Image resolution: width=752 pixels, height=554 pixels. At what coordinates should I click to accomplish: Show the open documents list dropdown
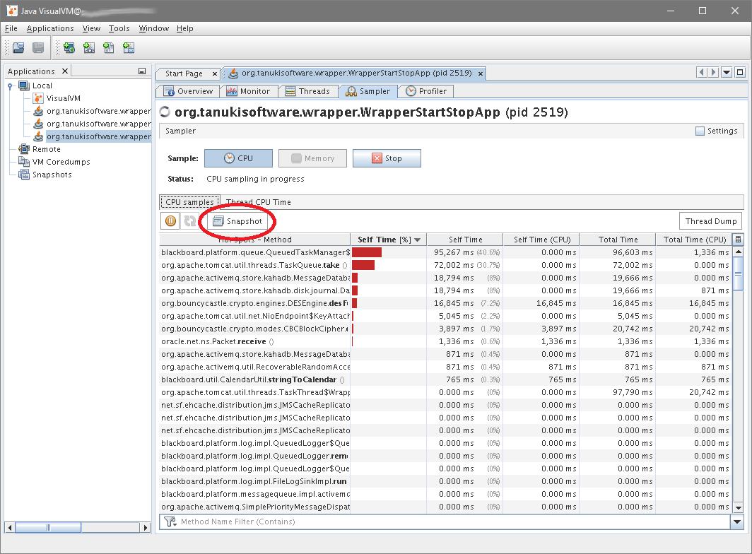click(x=727, y=72)
